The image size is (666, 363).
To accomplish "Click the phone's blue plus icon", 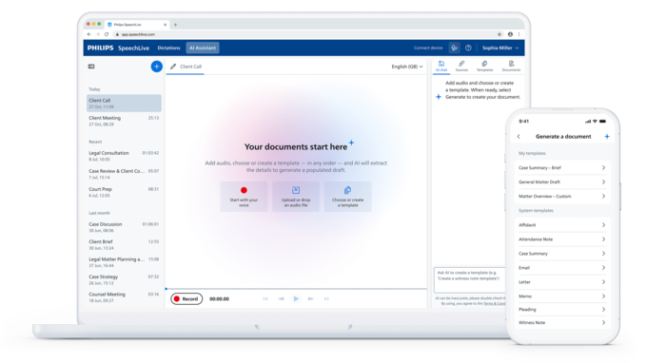I will (607, 137).
